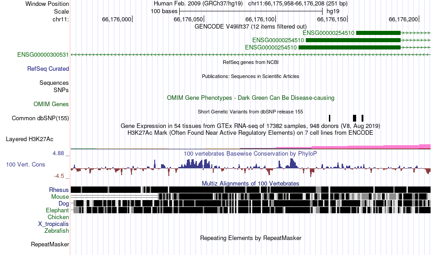Viewport: 431px width, 255px height.
Task: Open OMIM Gene Phenotypes track title
Action: pyautogui.click(x=250, y=98)
